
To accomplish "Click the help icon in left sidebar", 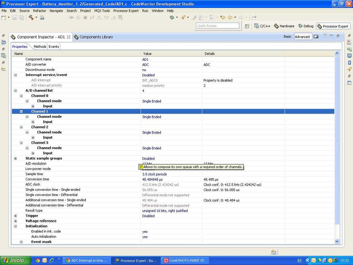I will click(4, 42).
